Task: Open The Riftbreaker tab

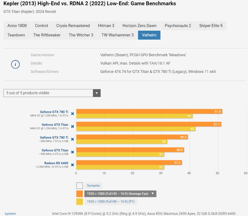Action: point(47,35)
